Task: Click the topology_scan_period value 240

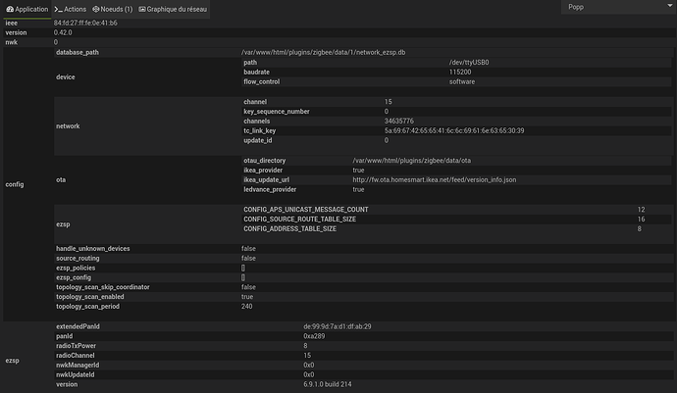Action: 247,306
